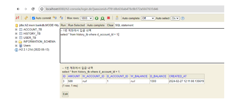Viewport: 239px width, 106px height.
Task: Click the null cell under W_BALANCE
Action: pos(140,81)
